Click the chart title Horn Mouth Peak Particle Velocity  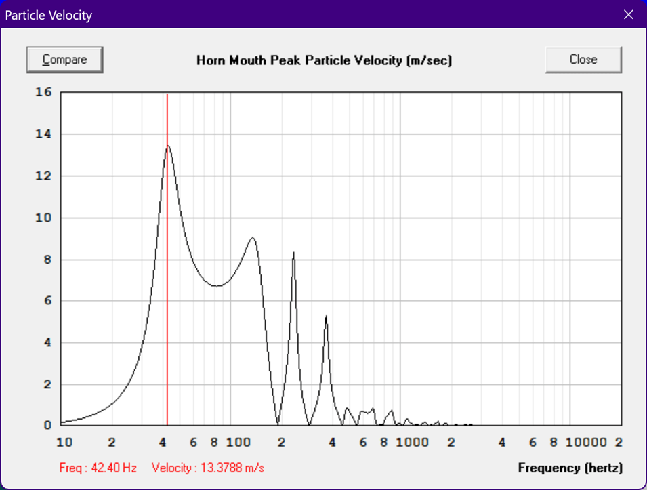pos(324,60)
